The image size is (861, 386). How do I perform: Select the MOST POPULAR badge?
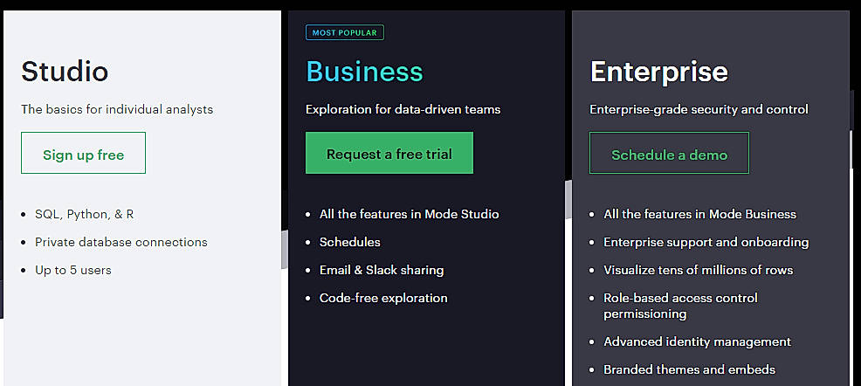click(x=345, y=32)
